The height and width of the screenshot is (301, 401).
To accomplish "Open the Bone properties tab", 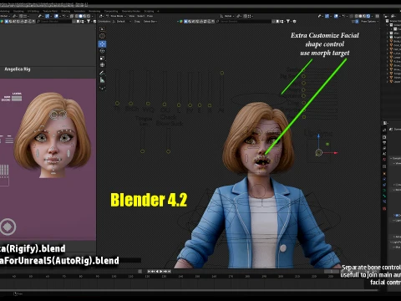I will tap(384, 196).
